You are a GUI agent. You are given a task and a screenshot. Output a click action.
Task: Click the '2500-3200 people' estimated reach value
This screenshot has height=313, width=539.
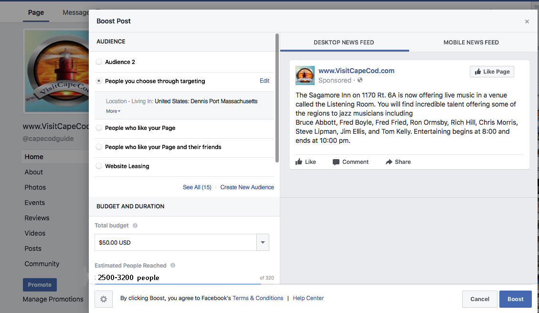pyautogui.click(x=128, y=278)
